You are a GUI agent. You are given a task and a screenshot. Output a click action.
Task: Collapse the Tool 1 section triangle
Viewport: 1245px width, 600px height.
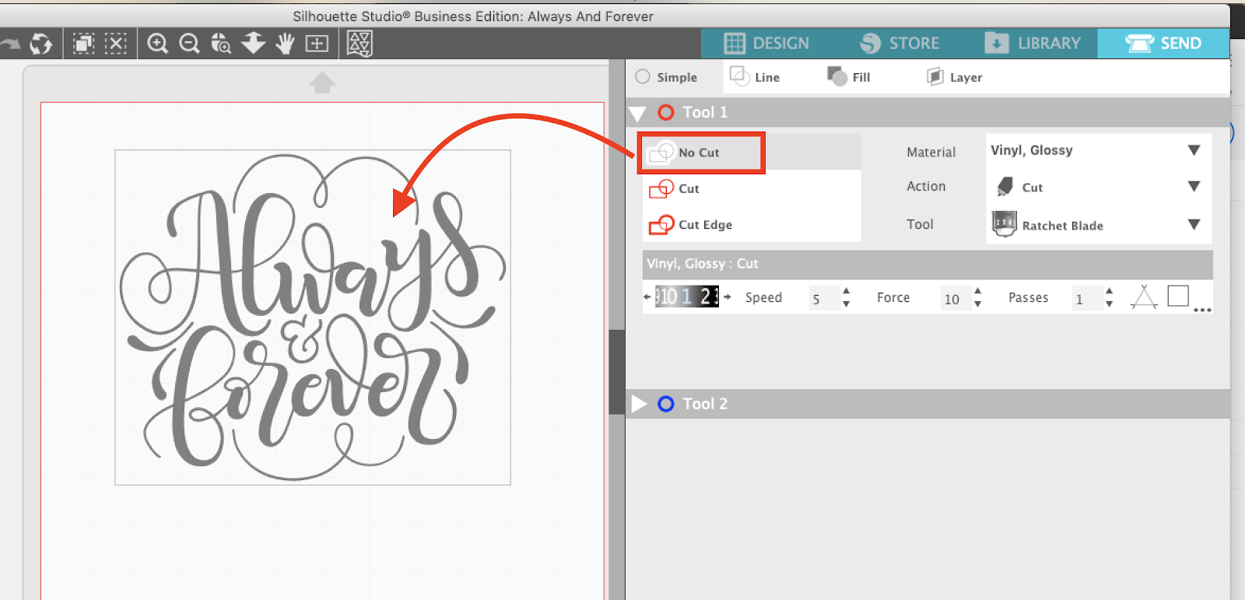(637, 114)
